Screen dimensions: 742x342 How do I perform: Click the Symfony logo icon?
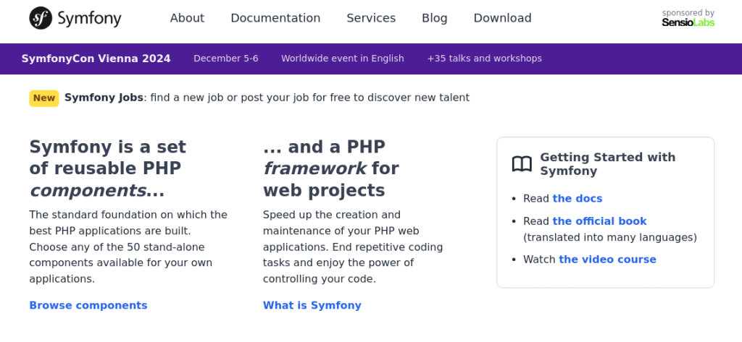click(41, 18)
